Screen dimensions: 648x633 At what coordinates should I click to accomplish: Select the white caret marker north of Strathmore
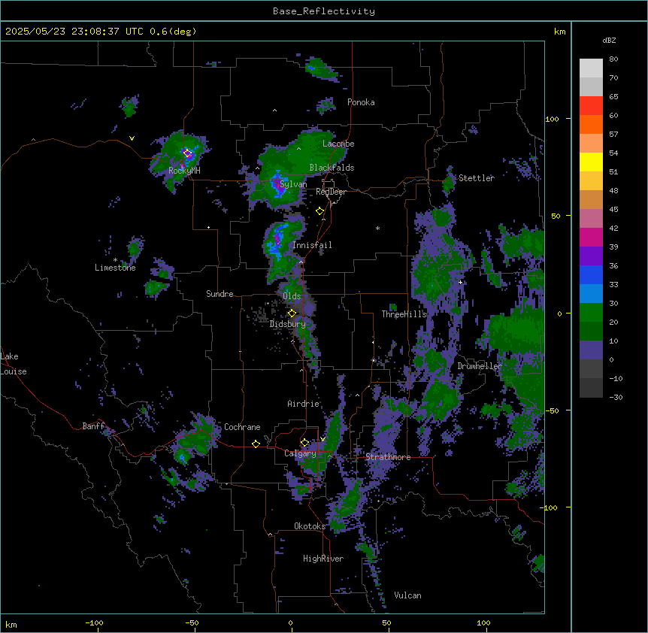pos(358,395)
